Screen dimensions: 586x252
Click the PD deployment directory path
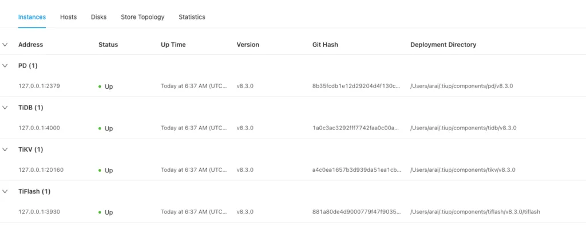pyautogui.click(x=462, y=86)
